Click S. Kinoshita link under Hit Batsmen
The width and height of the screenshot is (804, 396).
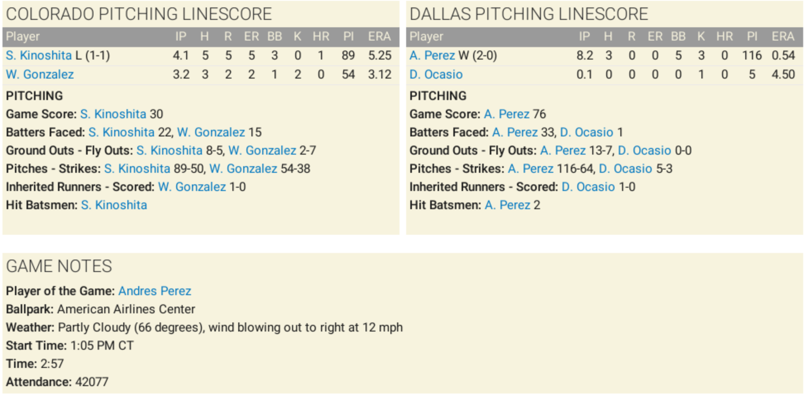(114, 205)
